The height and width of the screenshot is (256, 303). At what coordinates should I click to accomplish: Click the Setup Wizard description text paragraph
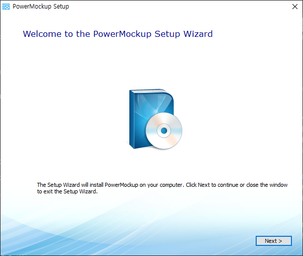coord(162,188)
